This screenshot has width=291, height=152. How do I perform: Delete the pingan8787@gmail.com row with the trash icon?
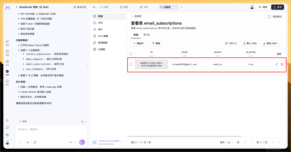tap(282, 64)
